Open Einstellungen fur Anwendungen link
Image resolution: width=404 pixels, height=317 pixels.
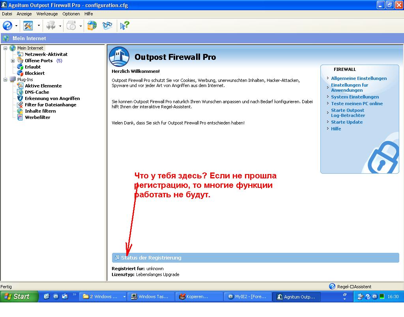tap(350, 88)
